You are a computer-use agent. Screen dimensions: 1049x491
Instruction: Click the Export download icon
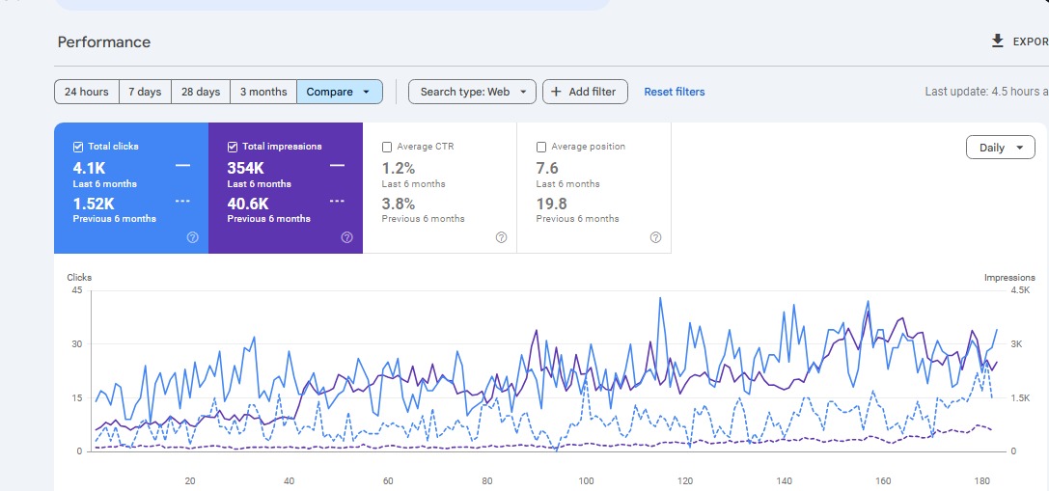998,41
